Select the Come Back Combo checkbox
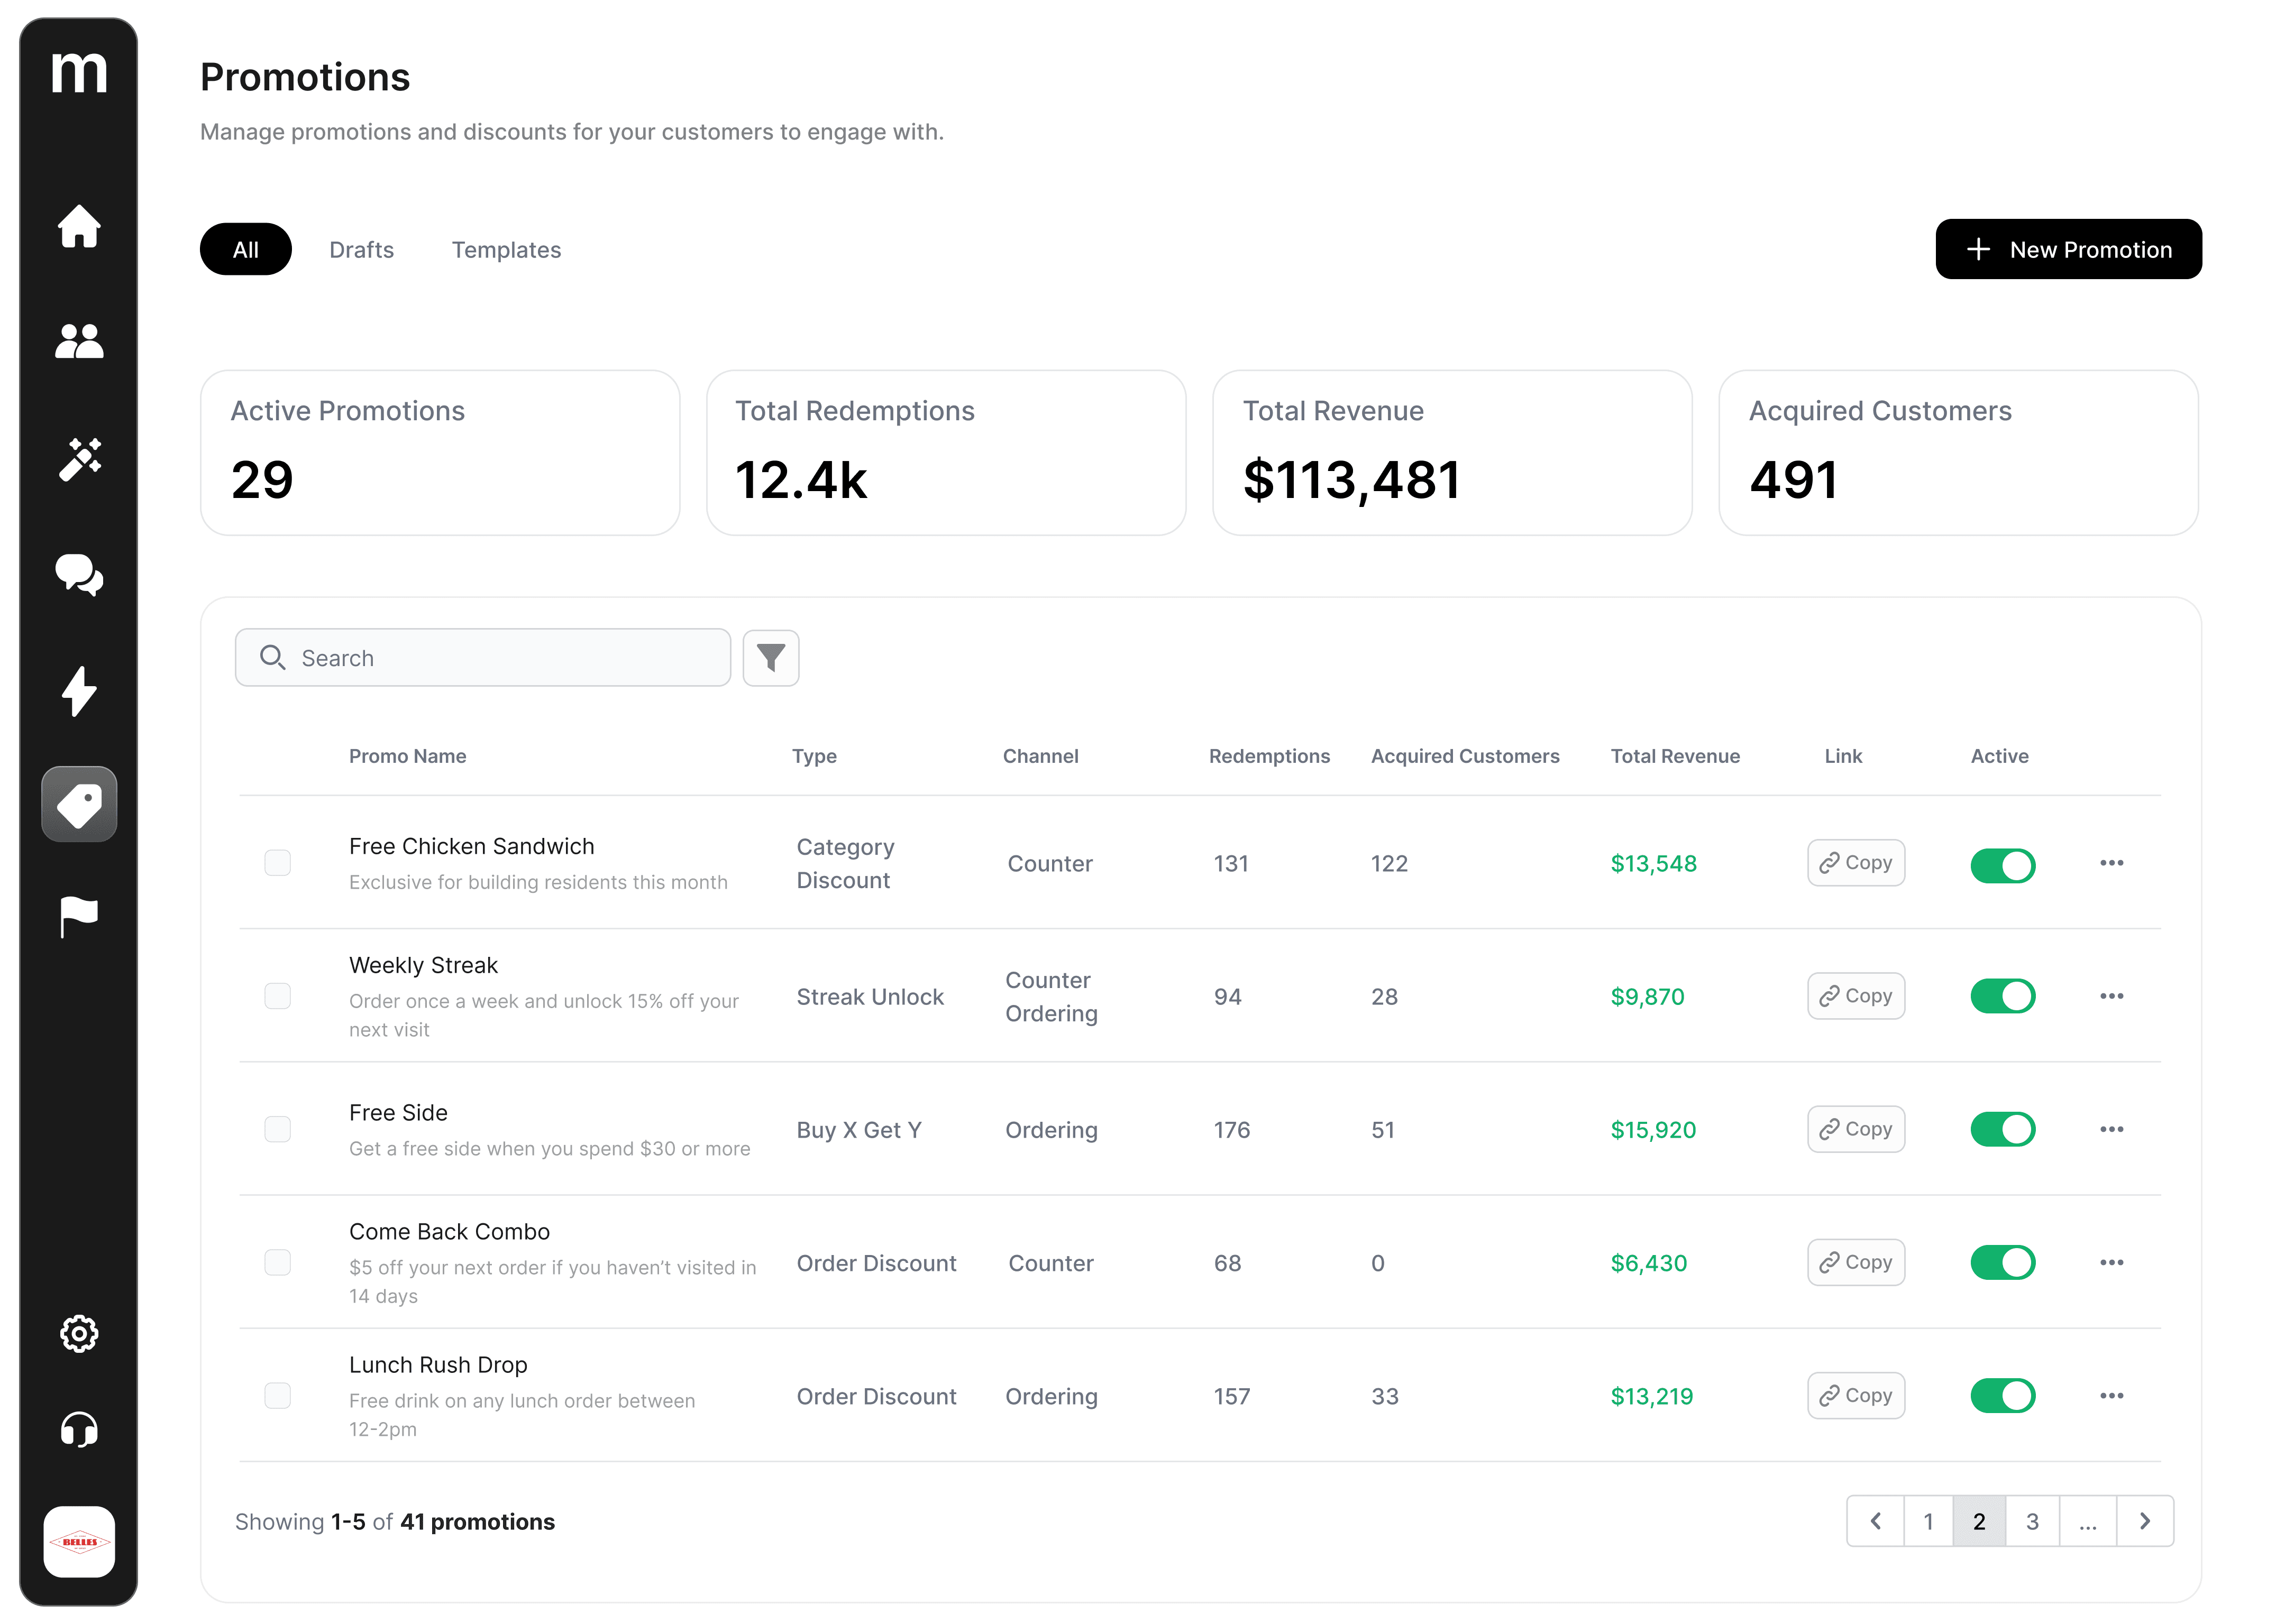2285x1624 pixels. [x=277, y=1262]
